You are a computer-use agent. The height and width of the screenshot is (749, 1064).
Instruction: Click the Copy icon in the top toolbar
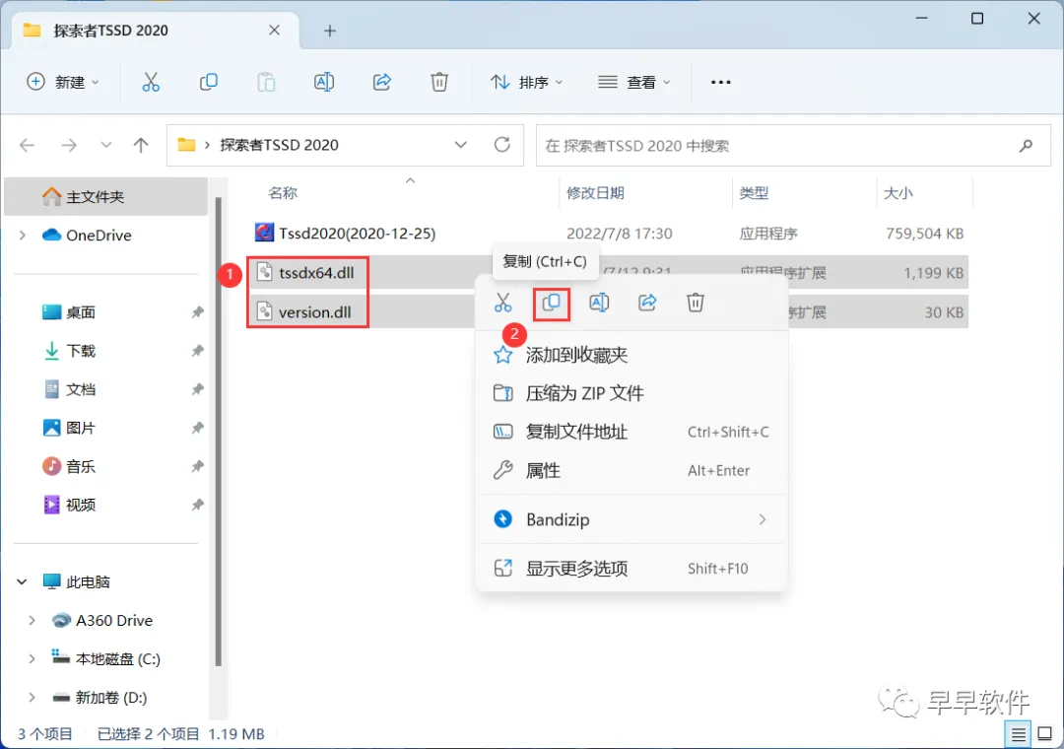coord(208,82)
